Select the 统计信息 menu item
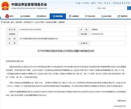 (x=106, y=16)
